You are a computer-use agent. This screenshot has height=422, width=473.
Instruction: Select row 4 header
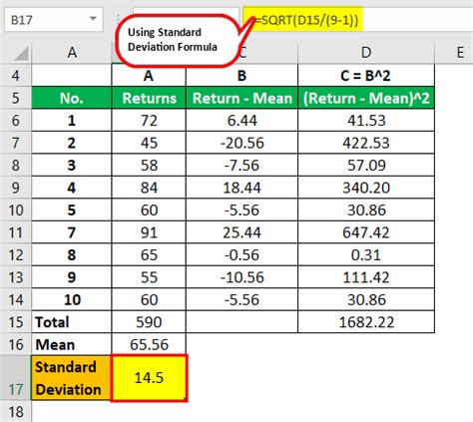(15, 76)
